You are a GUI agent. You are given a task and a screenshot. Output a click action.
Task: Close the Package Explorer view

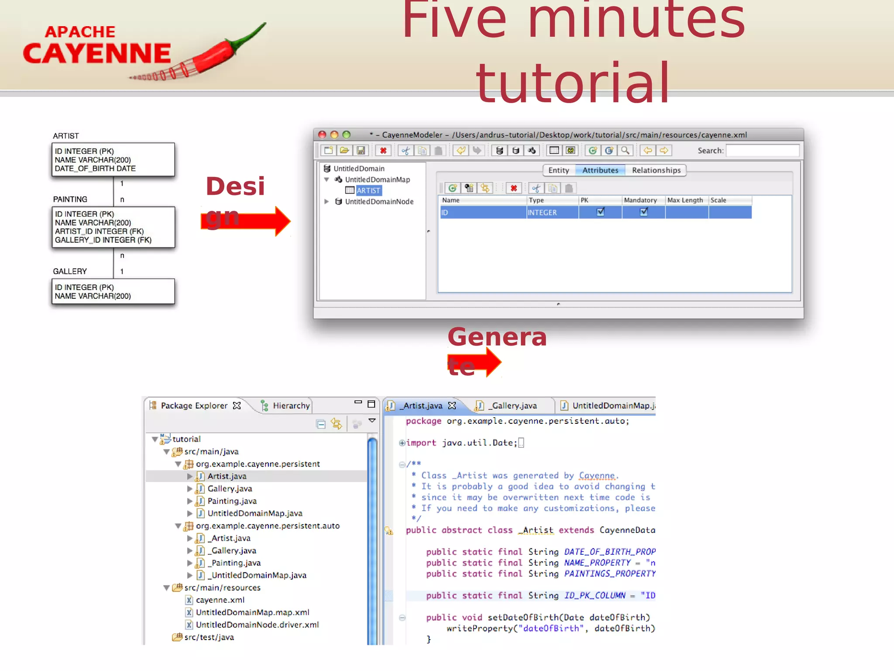coord(237,406)
